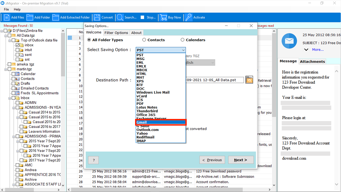
Task: Collapse the Inbox tree node
Action: tap(10, 98)
